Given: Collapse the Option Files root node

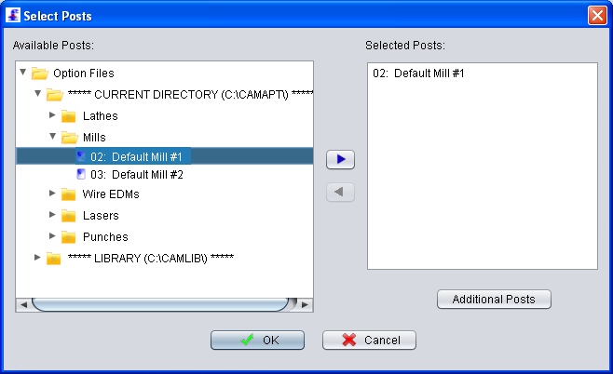Looking at the screenshot, I should tap(22, 72).
